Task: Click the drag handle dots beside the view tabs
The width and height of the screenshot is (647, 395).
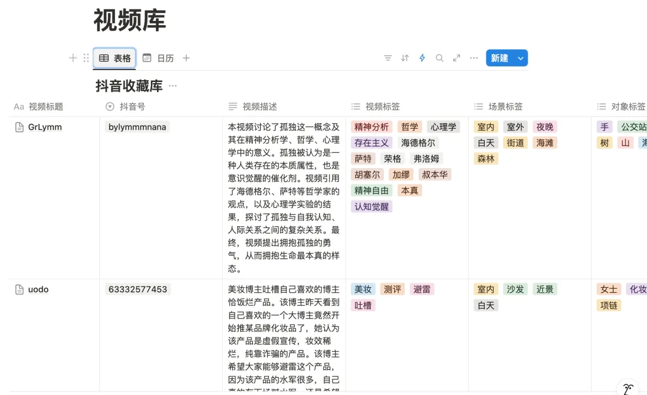Action: [86, 58]
